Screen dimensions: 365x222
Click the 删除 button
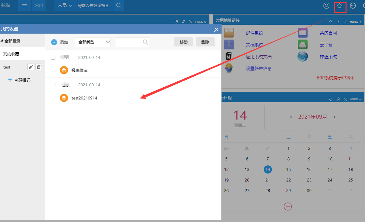205,42
